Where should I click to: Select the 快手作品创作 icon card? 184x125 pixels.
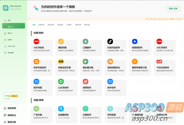tap(42, 68)
